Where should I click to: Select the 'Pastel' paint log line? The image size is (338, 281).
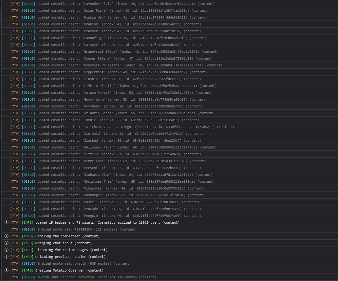point(170,202)
